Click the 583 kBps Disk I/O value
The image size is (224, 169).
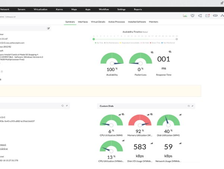pyautogui.click(x=140, y=147)
